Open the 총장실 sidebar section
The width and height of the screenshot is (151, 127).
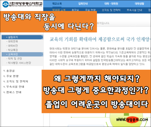click(11, 71)
